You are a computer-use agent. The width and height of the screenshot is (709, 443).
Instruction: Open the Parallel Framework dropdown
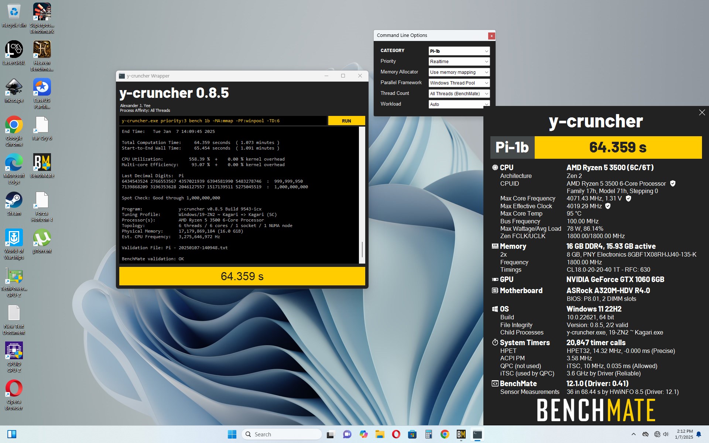coord(459,83)
